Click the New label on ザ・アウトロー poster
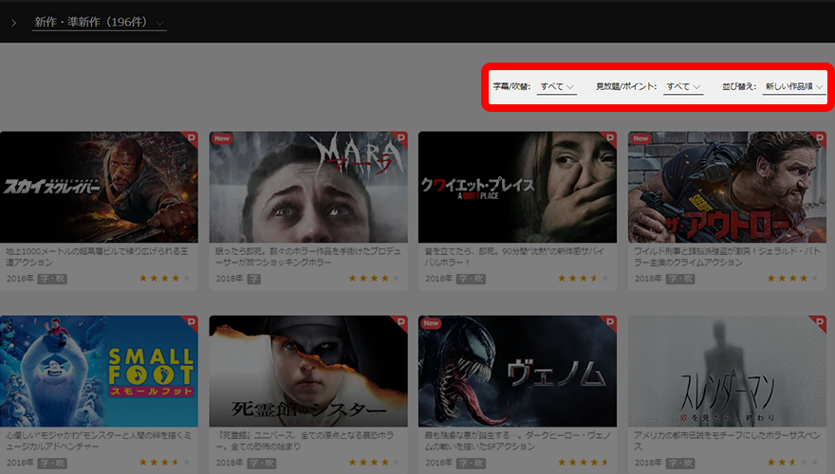Image resolution: width=835 pixels, height=474 pixels. (640, 138)
